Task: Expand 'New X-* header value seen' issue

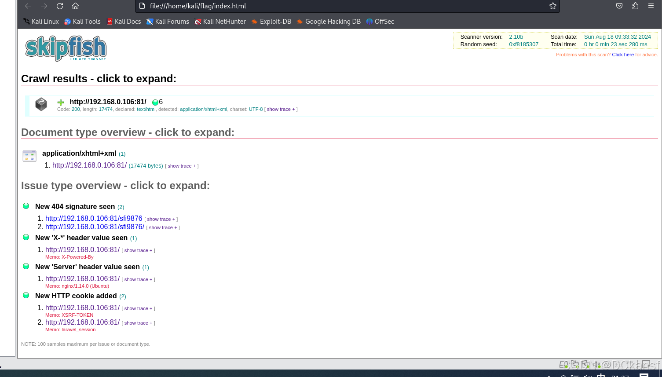Action: click(81, 238)
